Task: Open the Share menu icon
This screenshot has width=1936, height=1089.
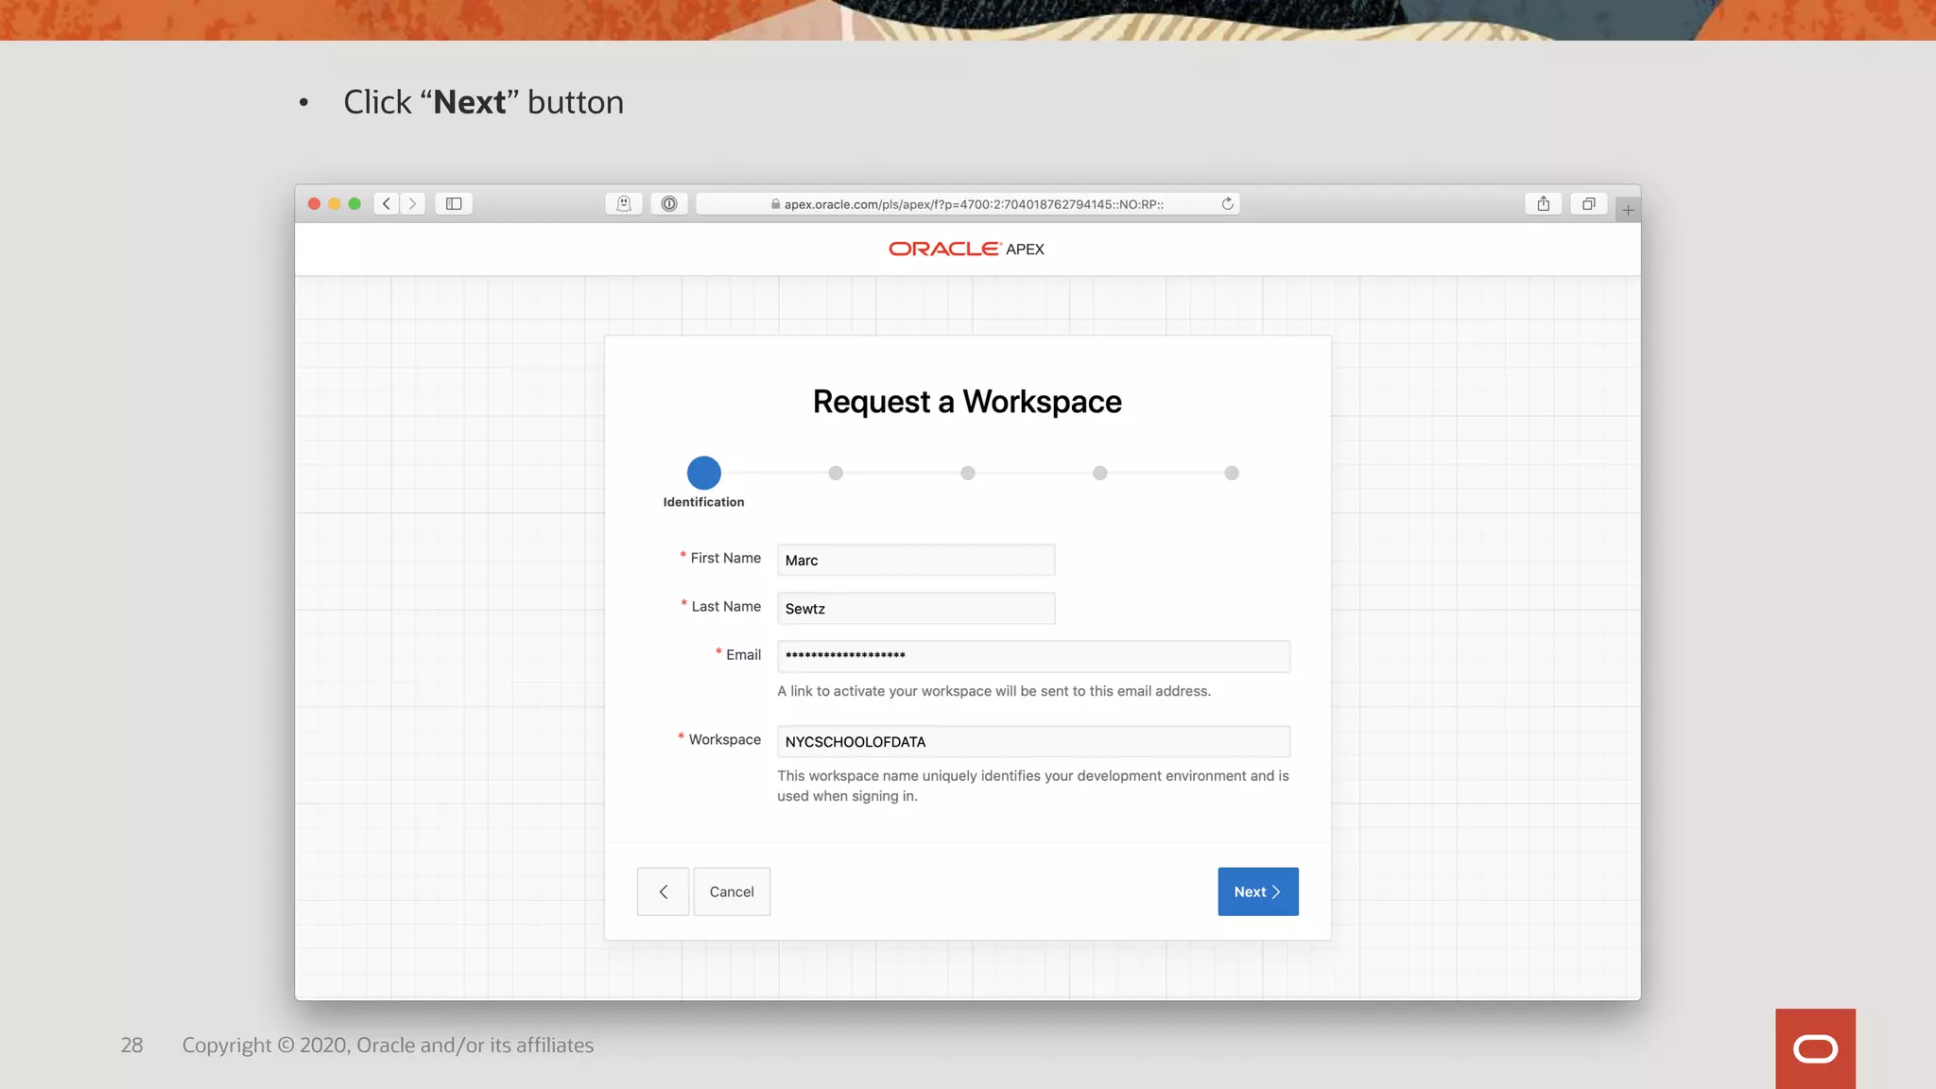Action: [1543, 203]
